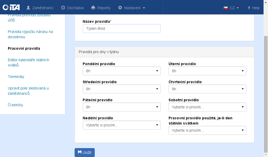Open Zaměstnanci from the top navigation
Viewport: 268px width, 157px height.
[40, 7]
